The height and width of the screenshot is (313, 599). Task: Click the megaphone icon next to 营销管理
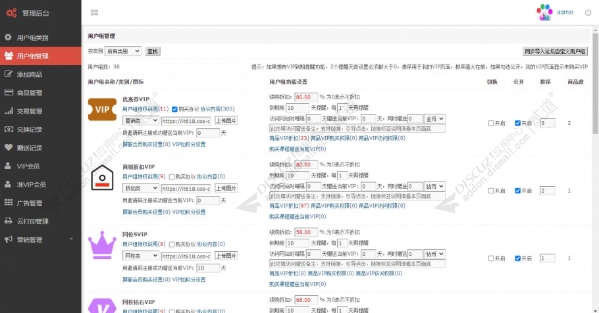[x=9, y=239]
